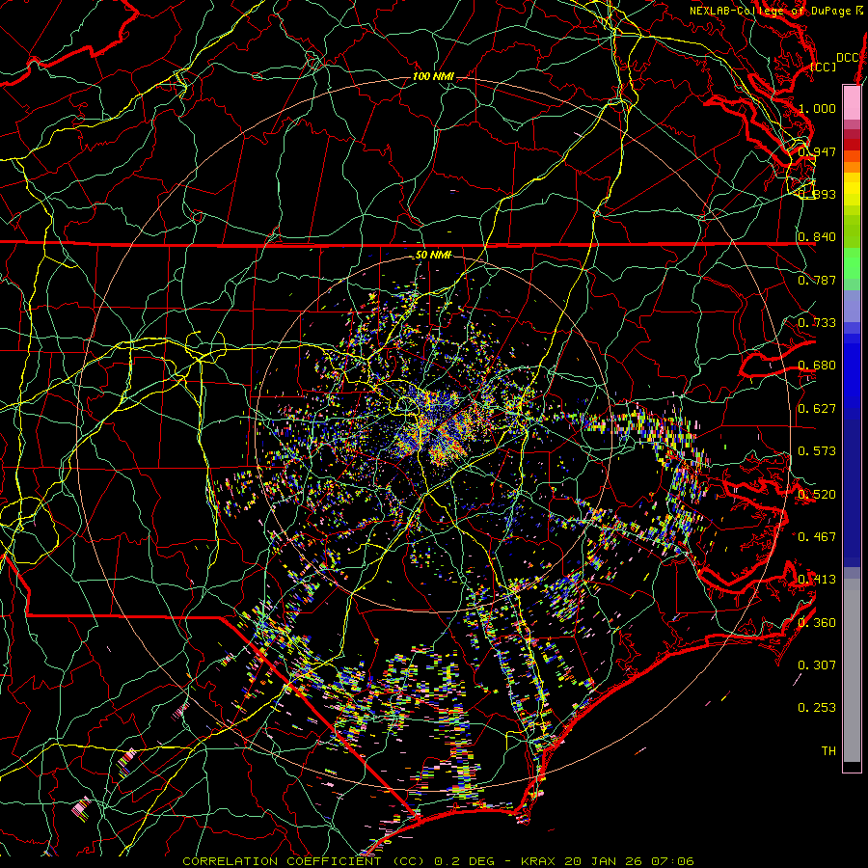Click the 0.733 legend value
Screen dimensions: 868x868
(817, 323)
